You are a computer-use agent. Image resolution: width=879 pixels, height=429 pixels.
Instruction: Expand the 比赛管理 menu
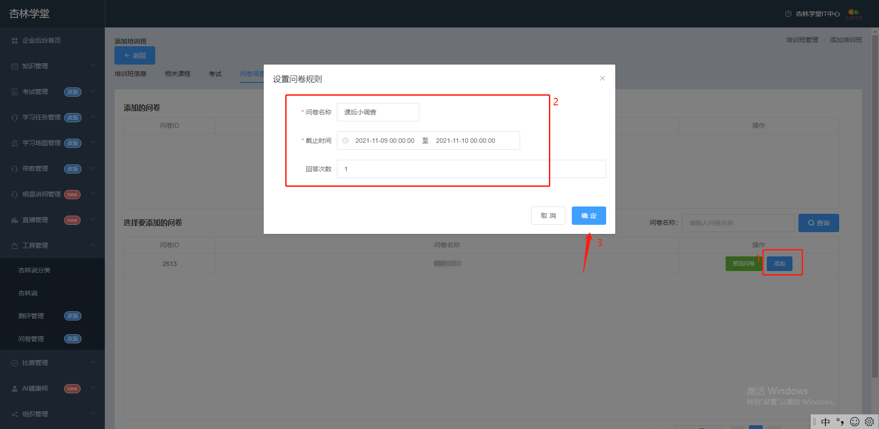(52, 363)
